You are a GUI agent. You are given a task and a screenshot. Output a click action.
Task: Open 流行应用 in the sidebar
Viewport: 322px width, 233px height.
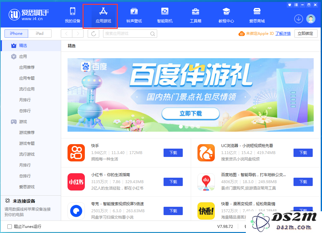(27, 89)
